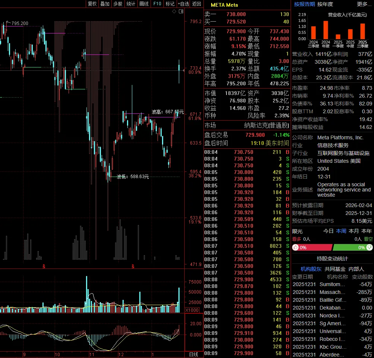Open the 统计 statistics tool

(131, 4)
